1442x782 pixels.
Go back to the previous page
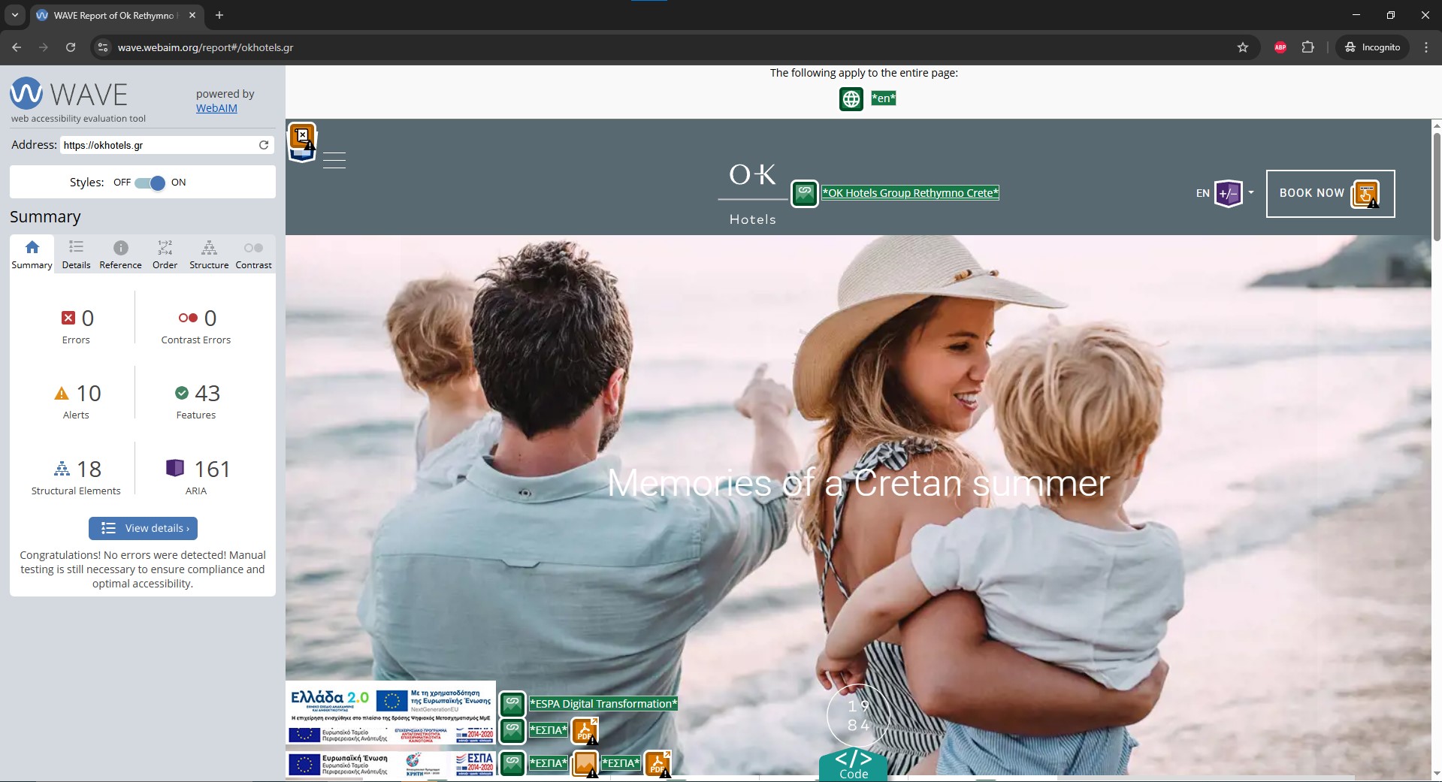(17, 47)
